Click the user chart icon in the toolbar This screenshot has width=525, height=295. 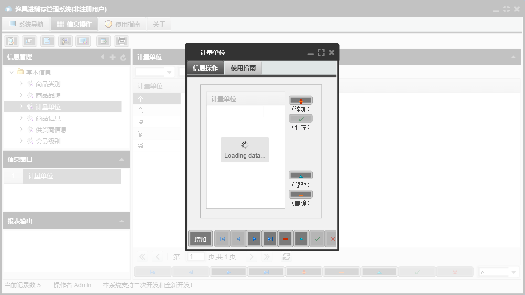(65, 41)
